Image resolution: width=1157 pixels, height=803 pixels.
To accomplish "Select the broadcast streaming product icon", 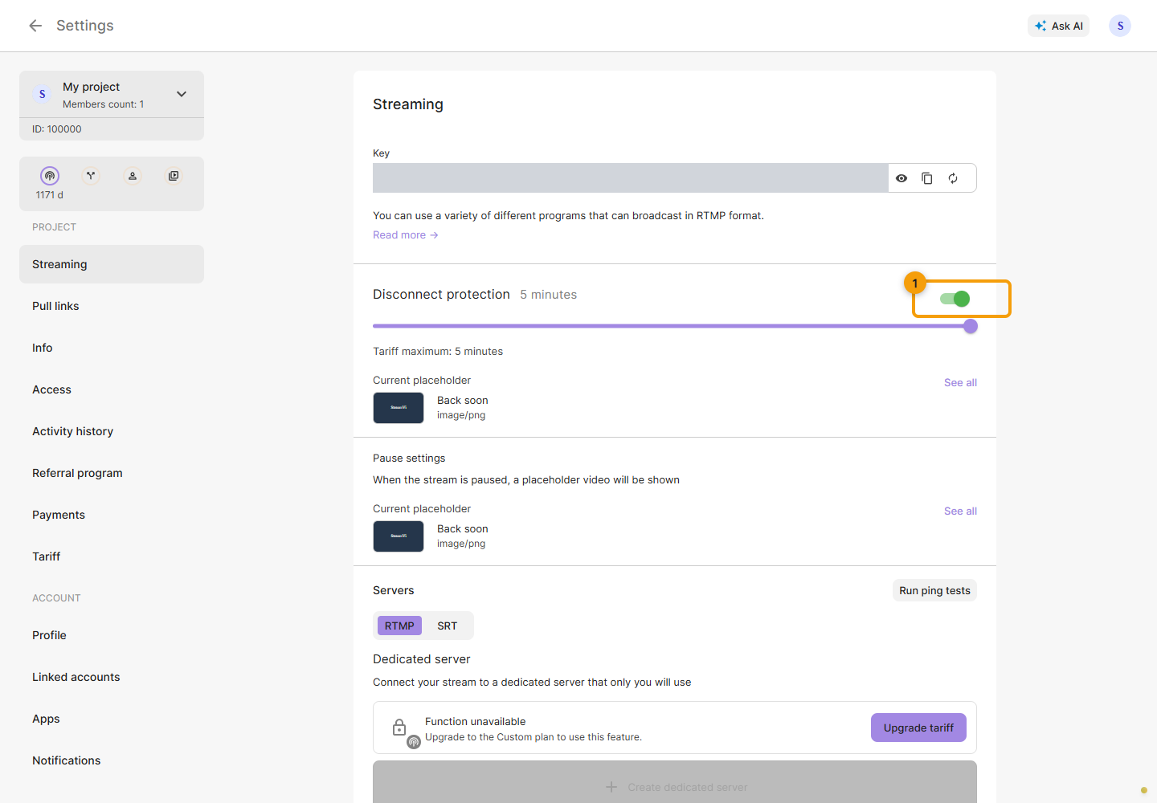I will [x=50, y=176].
